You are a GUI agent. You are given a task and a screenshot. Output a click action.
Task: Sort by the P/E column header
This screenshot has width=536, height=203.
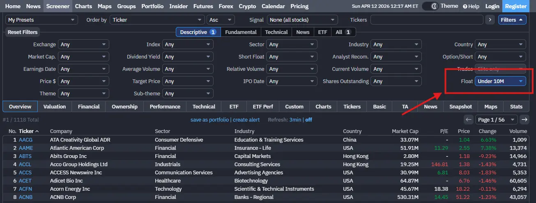pos(443,131)
